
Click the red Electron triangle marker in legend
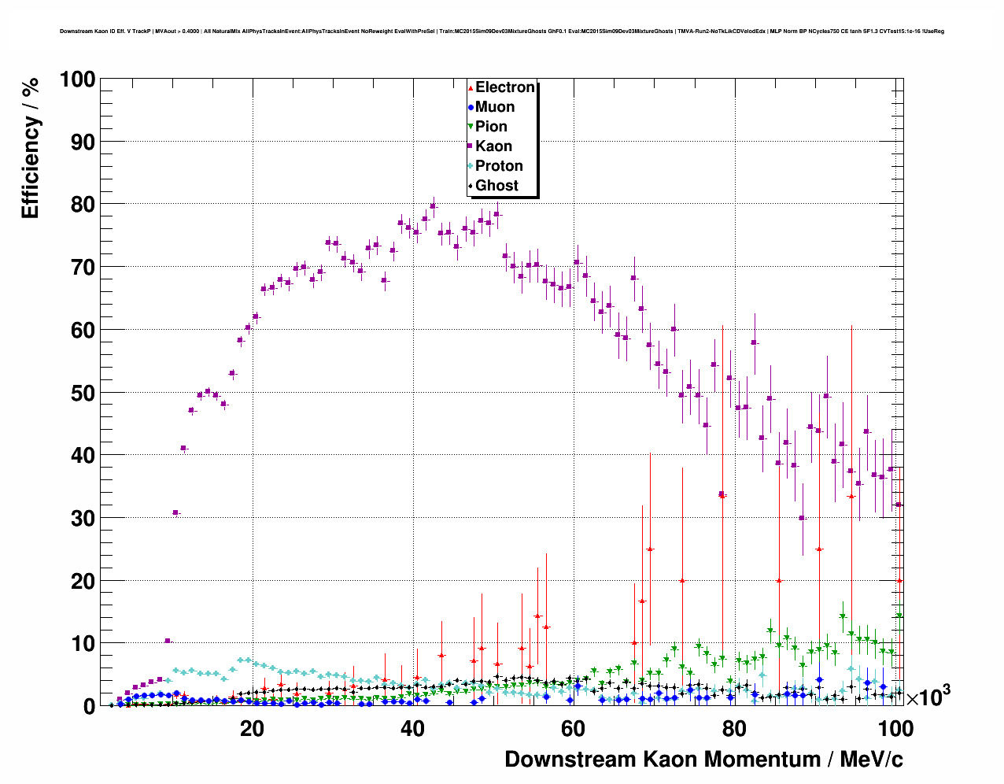click(471, 87)
